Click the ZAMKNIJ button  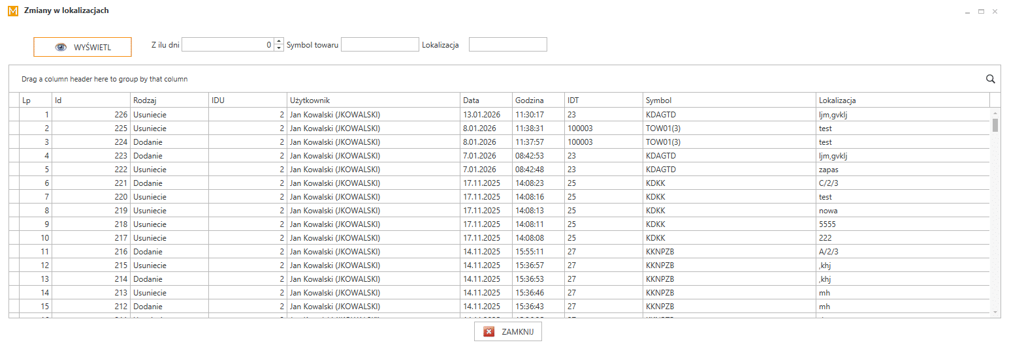point(508,331)
